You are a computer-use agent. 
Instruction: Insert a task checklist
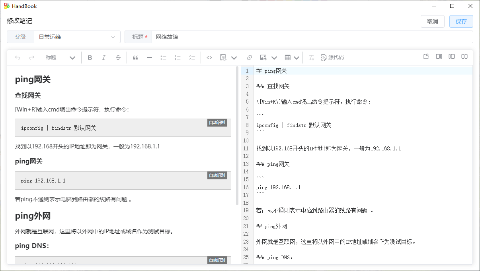[x=192, y=58]
